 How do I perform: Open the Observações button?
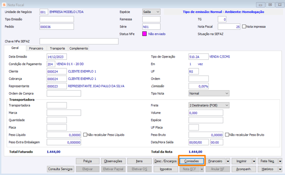pos(113,161)
